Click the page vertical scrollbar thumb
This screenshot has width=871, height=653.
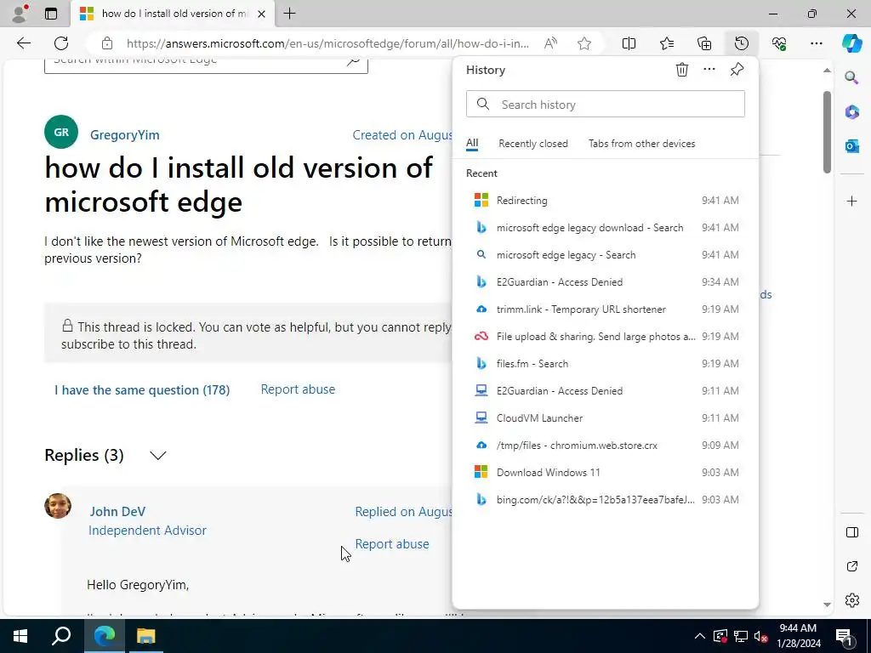tap(827, 132)
